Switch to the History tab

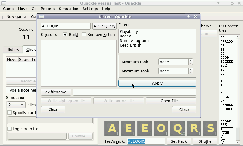click(x=13, y=50)
